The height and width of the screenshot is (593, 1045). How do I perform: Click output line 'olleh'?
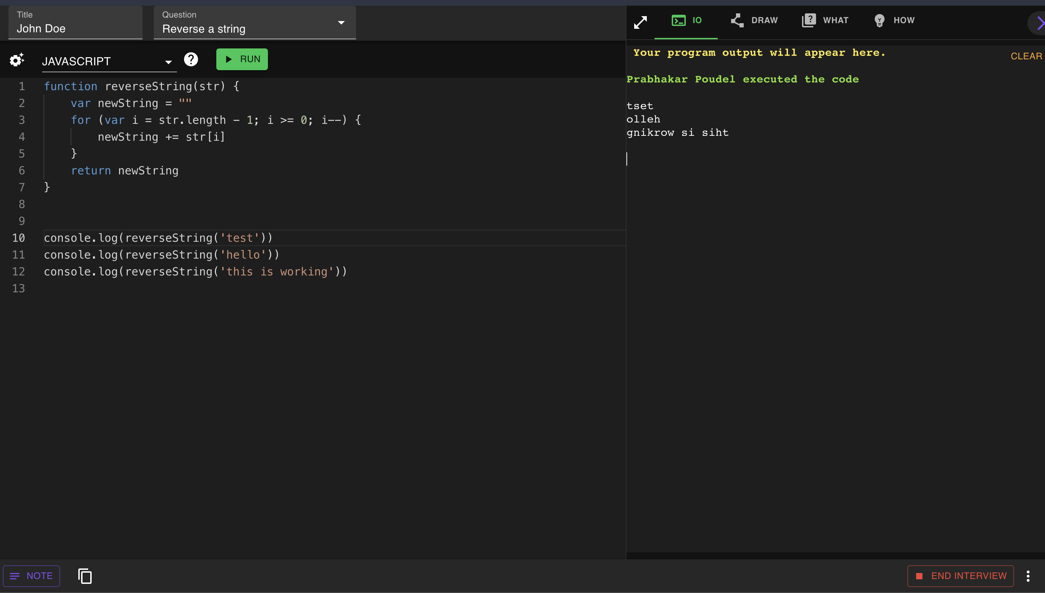(643, 119)
